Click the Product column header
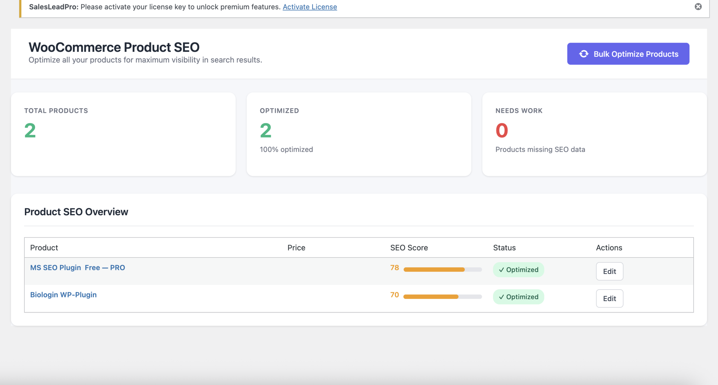Image resolution: width=718 pixels, height=385 pixels. 44,248
